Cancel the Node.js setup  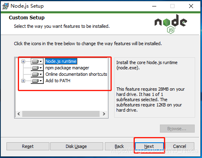[x=179, y=146]
